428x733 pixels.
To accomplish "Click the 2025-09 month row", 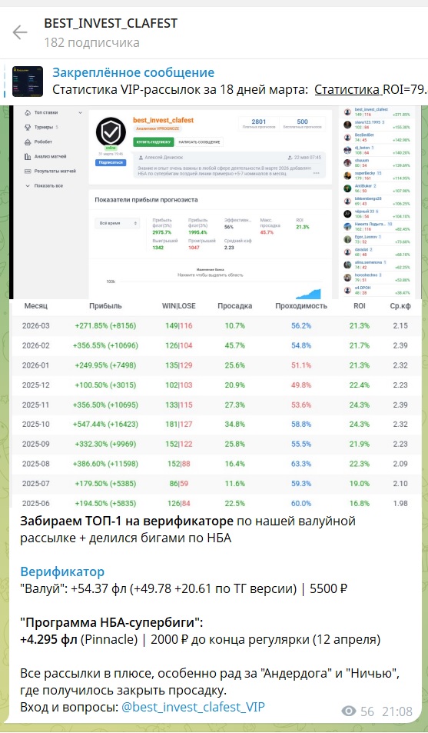I will [216, 444].
